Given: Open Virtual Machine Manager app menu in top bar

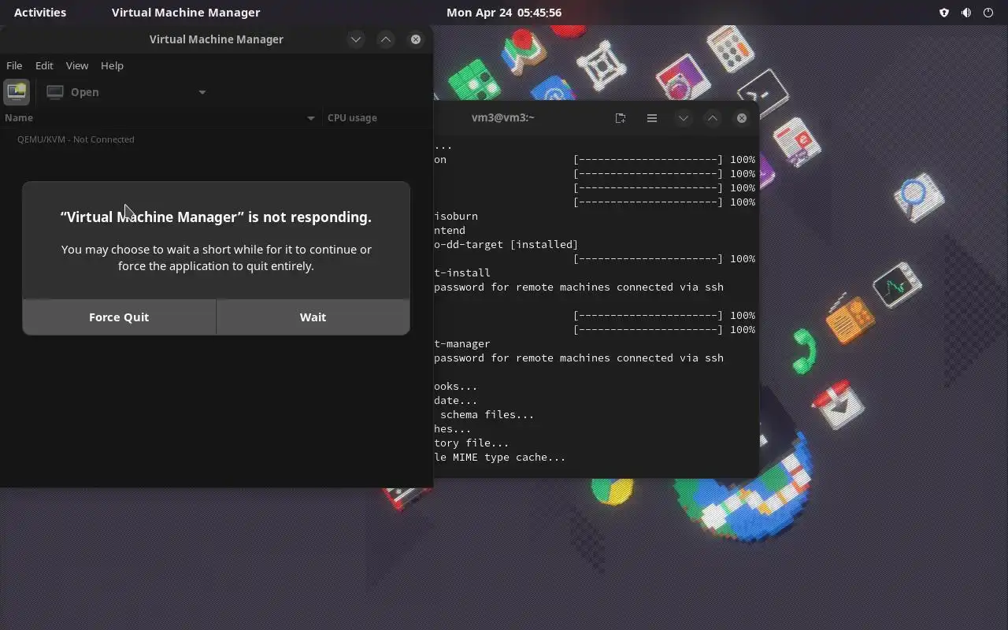Looking at the screenshot, I should tap(186, 13).
